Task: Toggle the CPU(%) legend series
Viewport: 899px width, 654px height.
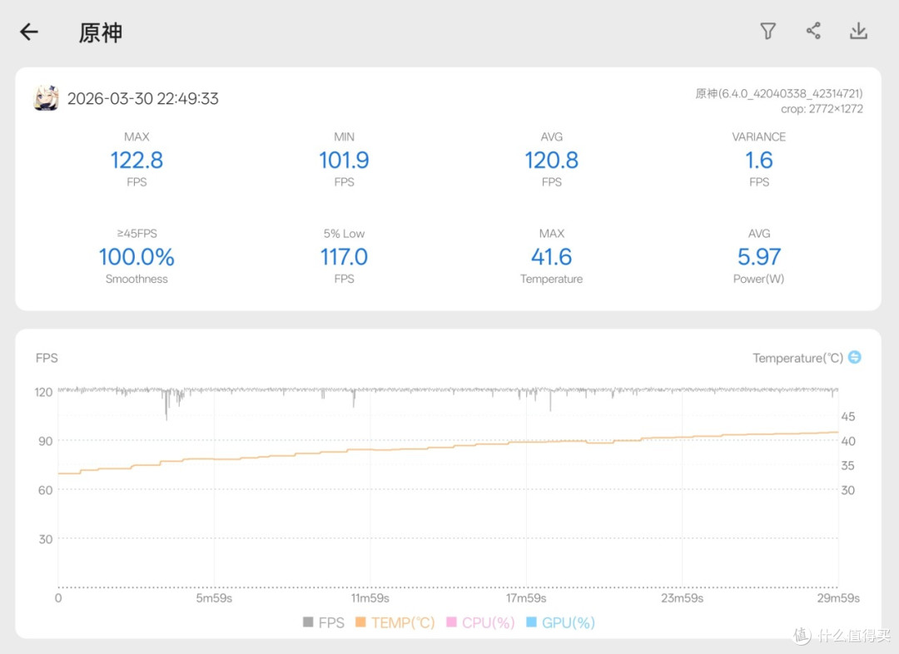Action: pos(480,622)
